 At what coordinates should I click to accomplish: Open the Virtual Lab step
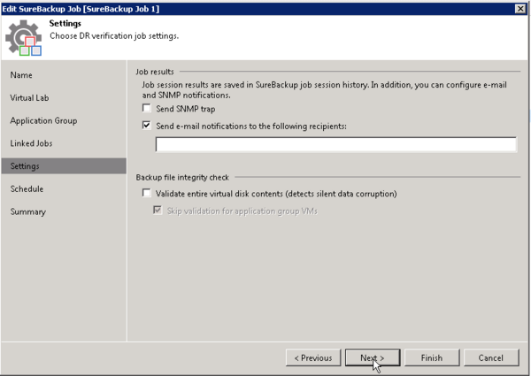[x=31, y=98]
